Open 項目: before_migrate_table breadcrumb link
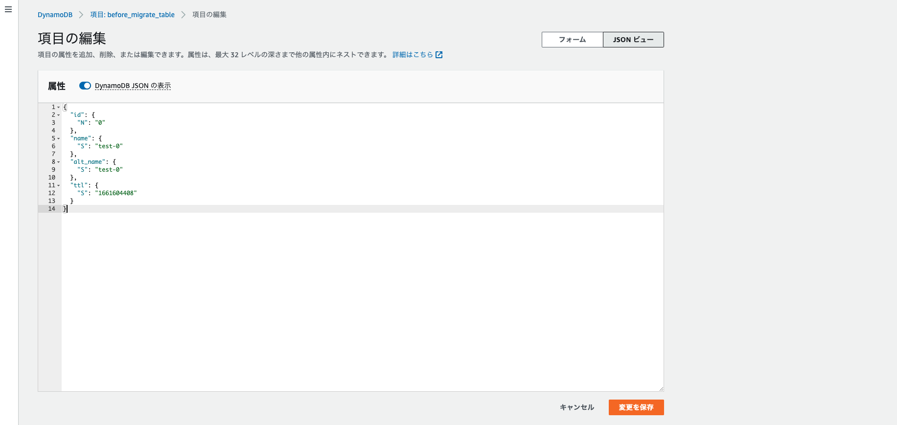 coord(131,15)
